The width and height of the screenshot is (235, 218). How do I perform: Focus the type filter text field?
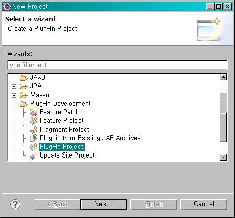(x=117, y=65)
